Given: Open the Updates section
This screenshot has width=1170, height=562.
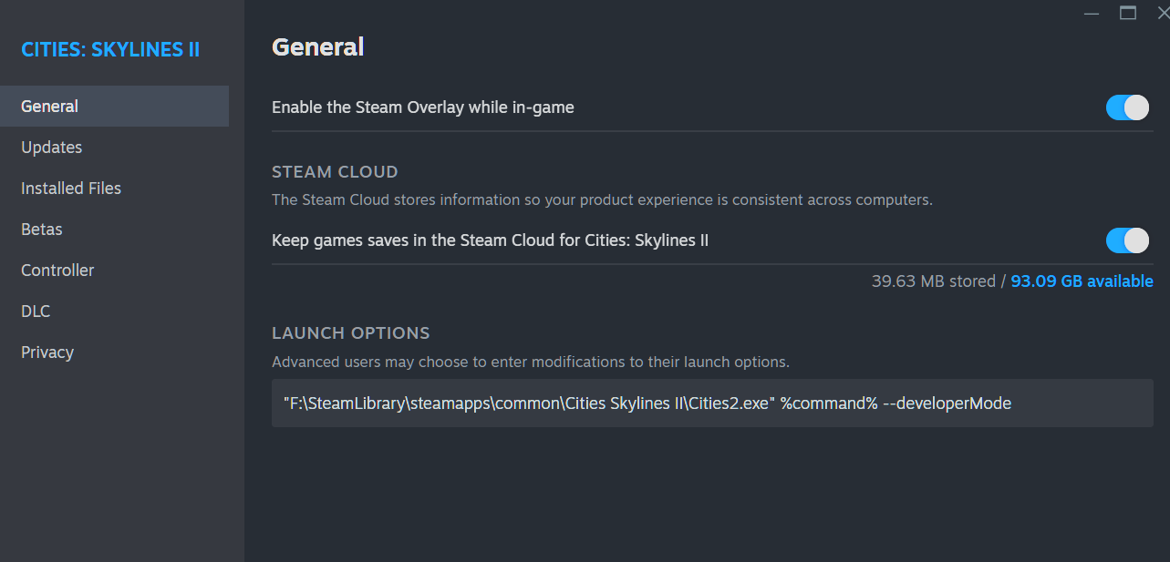Looking at the screenshot, I should [51, 147].
